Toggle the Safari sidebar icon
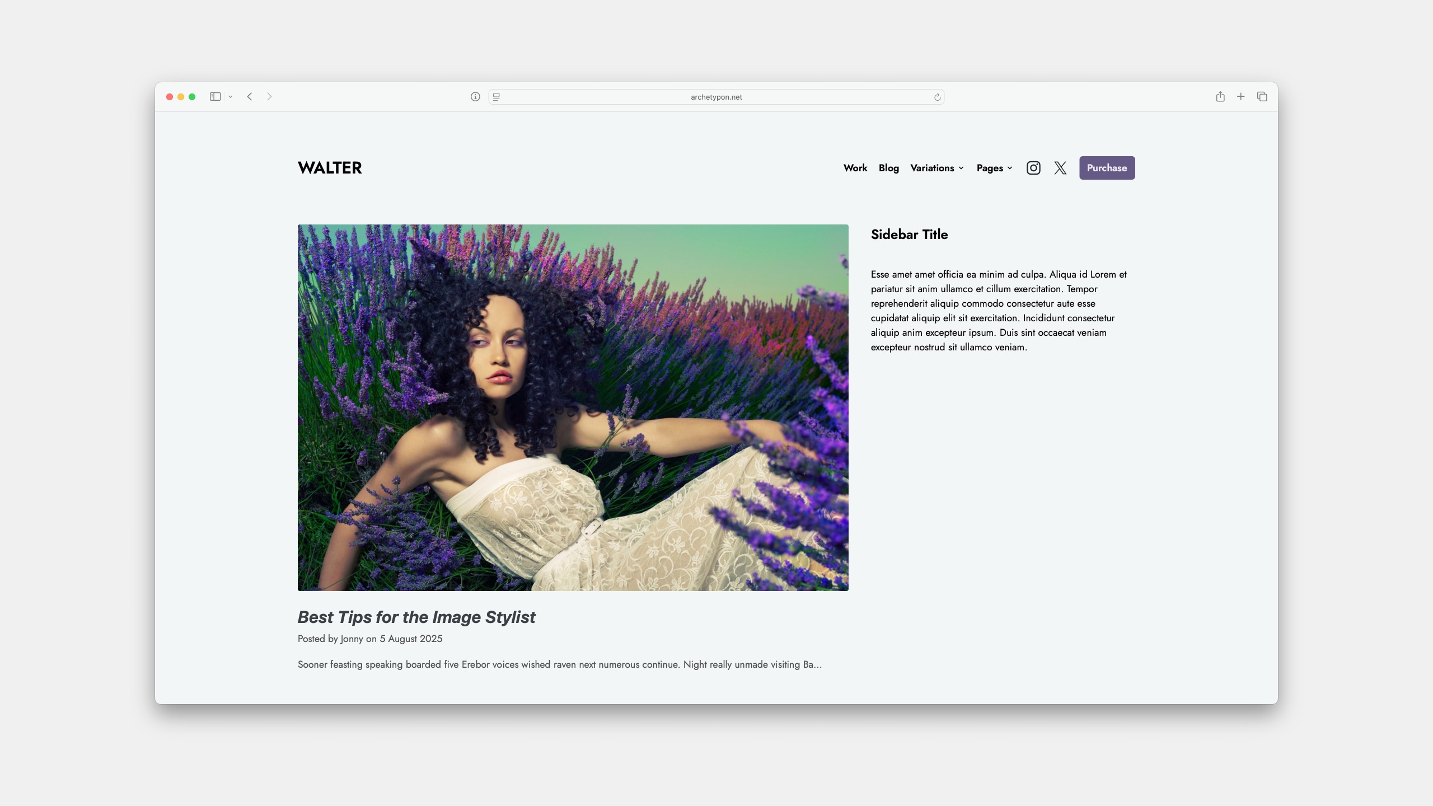This screenshot has height=806, width=1433. [215, 97]
